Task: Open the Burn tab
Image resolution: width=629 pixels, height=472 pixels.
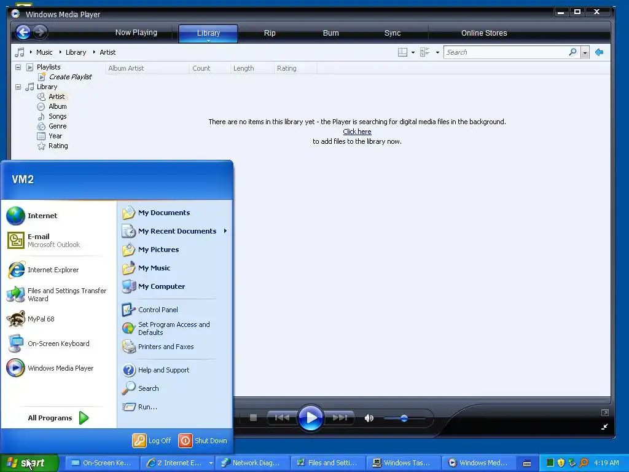Action: point(330,33)
